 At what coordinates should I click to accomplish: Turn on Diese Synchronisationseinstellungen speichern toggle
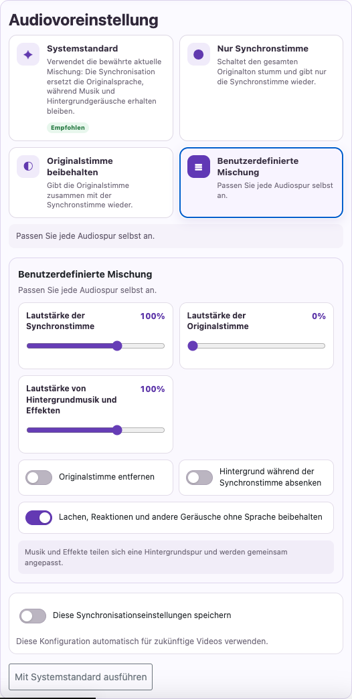tap(33, 615)
